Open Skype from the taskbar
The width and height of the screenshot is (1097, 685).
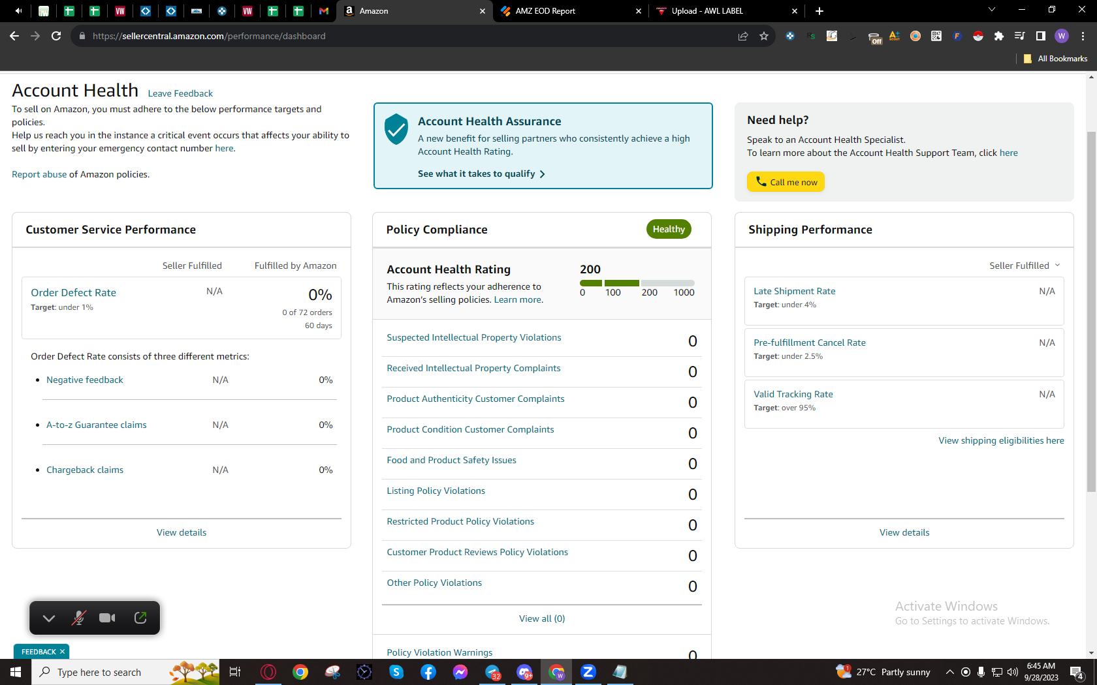[396, 672]
